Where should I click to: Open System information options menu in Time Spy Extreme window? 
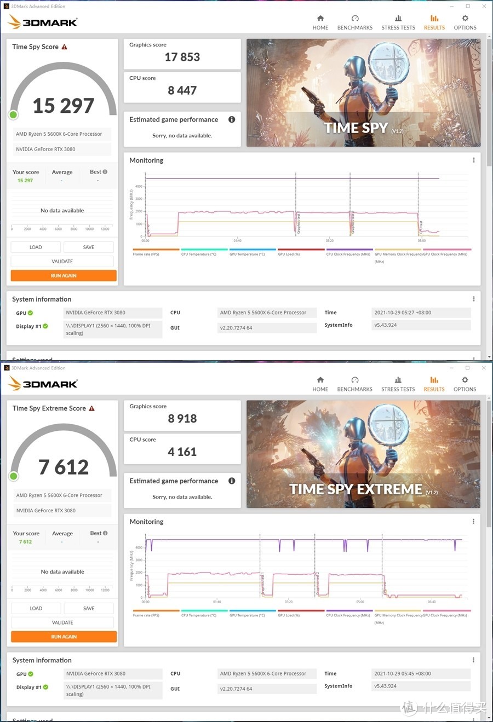coord(474,660)
